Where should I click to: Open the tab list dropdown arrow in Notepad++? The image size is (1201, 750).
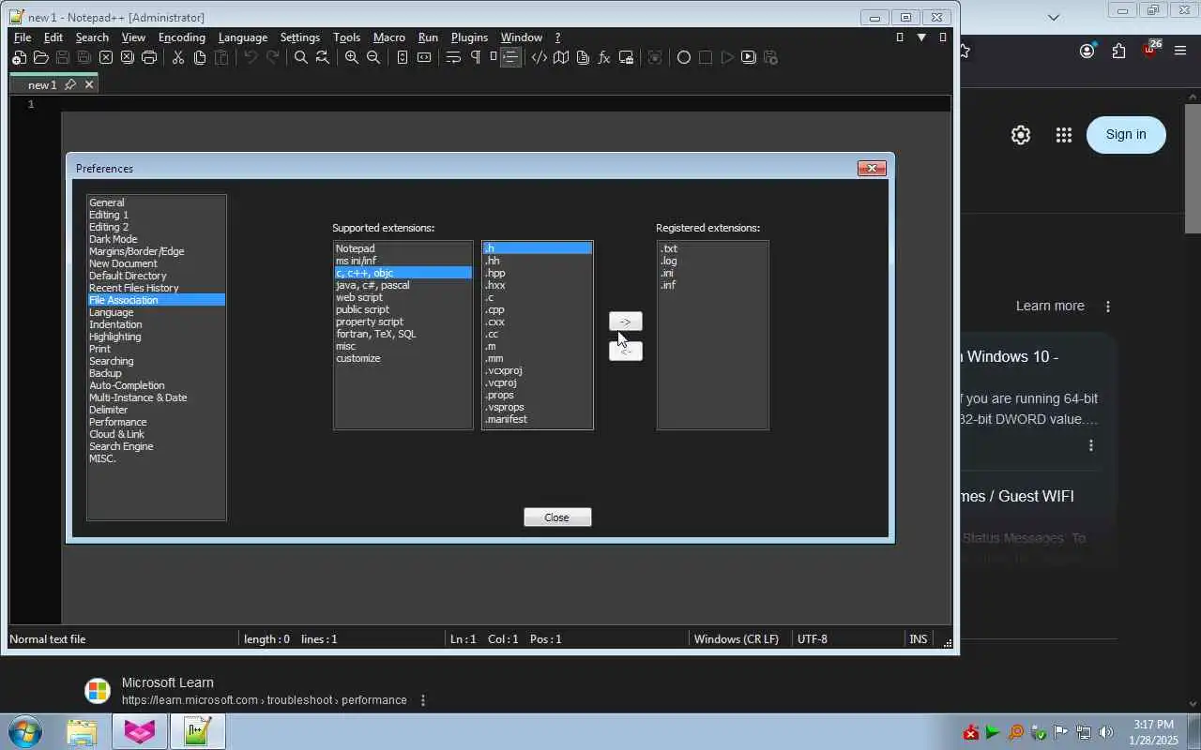[921, 37]
